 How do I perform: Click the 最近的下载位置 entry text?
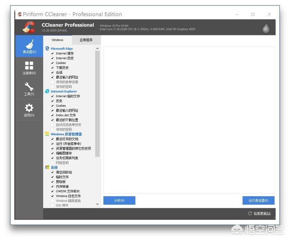[67, 120]
